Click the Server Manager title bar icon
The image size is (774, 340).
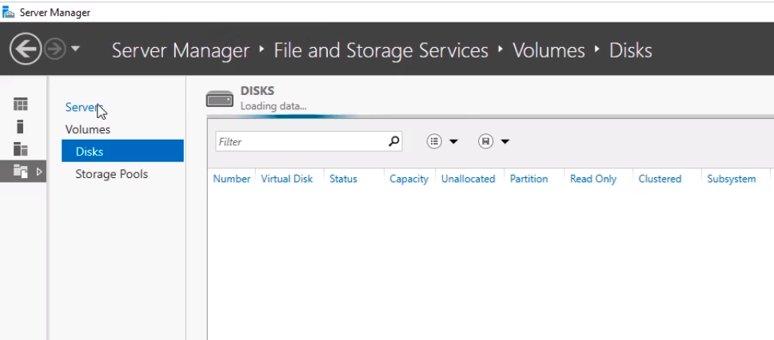click(x=9, y=12)
